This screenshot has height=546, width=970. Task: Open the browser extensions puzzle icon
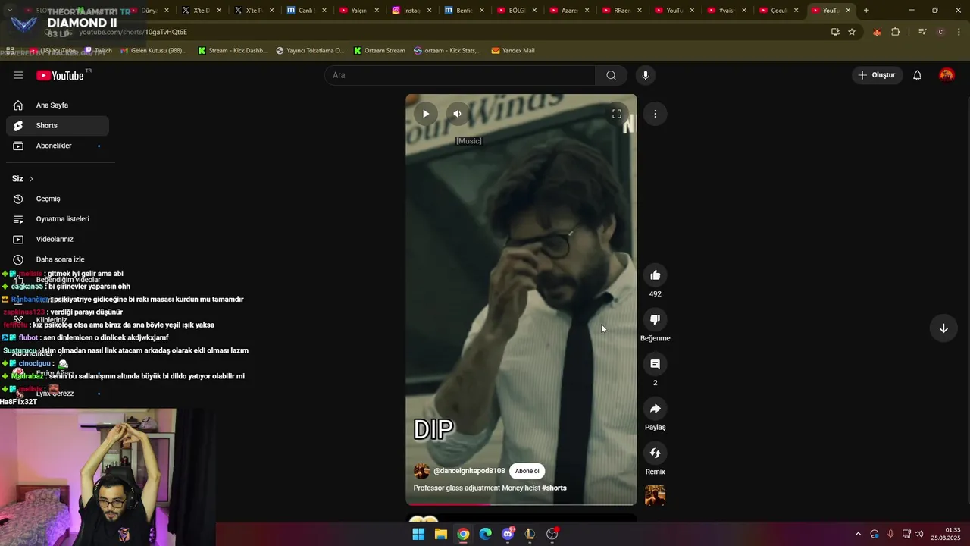[x=896, y=32]
